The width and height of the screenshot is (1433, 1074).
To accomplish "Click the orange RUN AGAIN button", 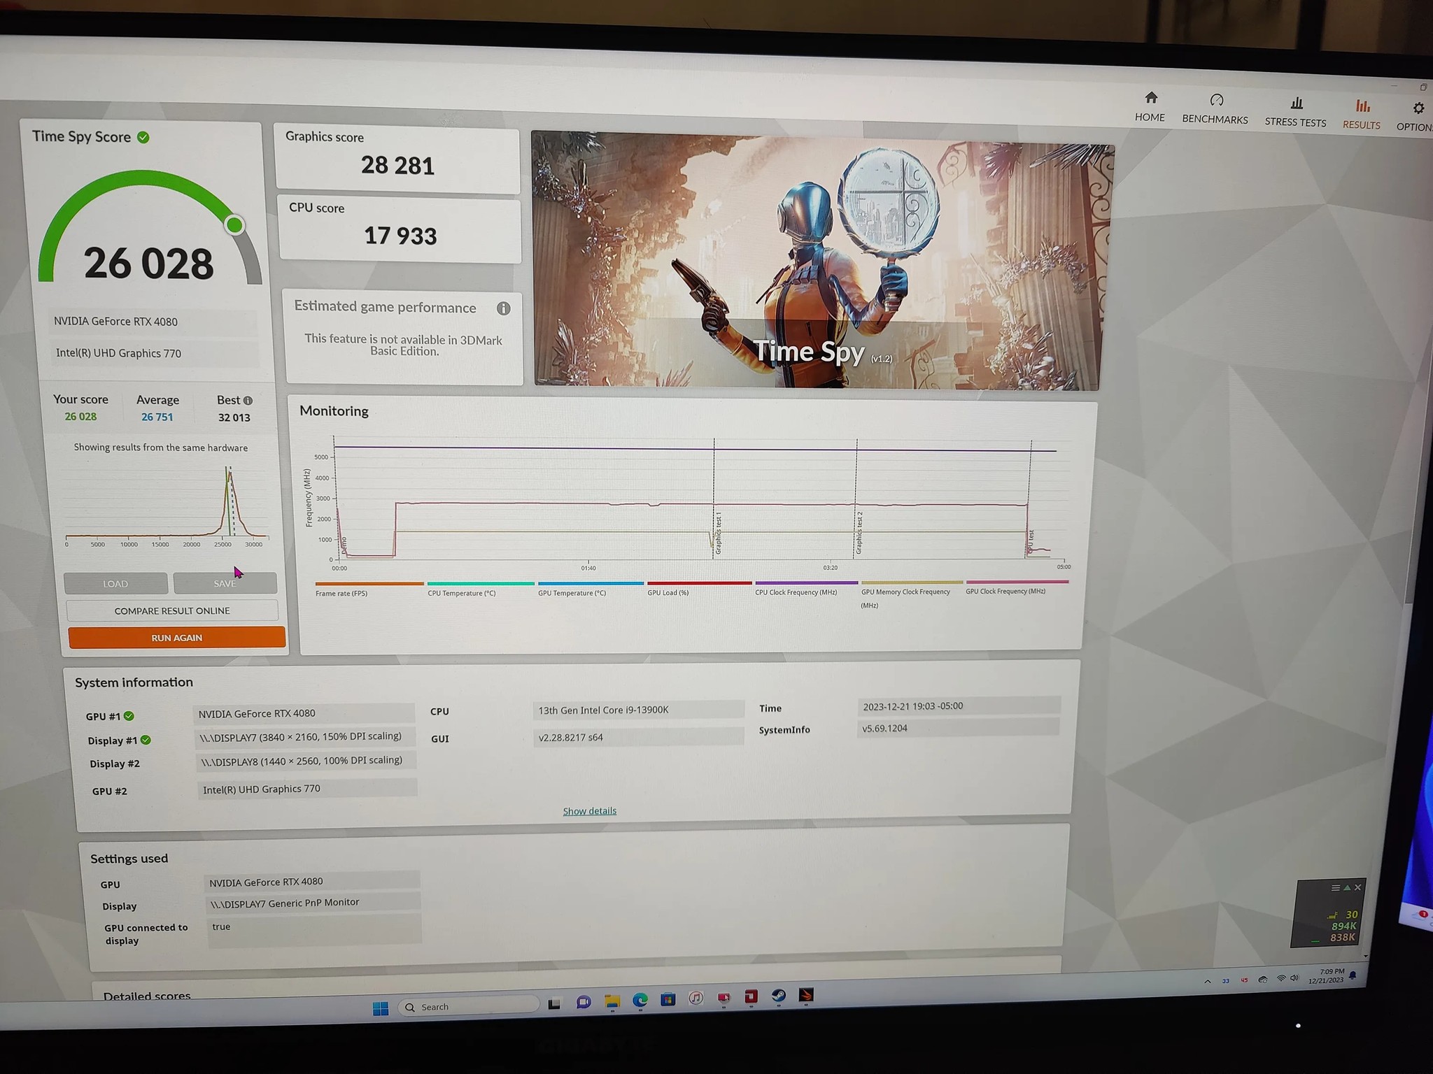I will (x=176, y=638).
